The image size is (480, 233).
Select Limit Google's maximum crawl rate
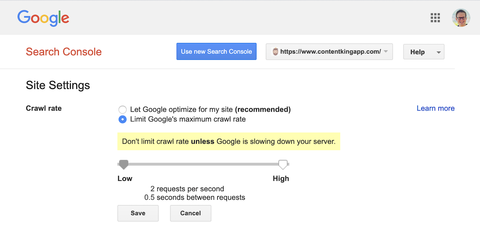[123, 119]
